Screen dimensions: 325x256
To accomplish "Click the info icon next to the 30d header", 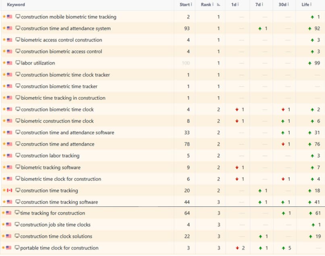I will (288, 5).
